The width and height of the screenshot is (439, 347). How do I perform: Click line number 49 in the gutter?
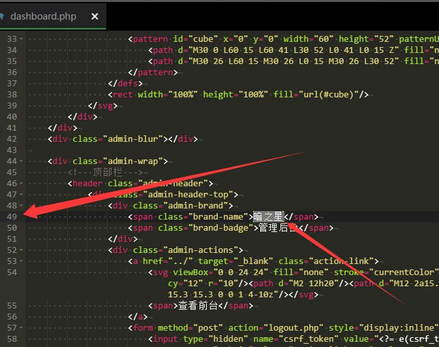(x=12, y=216)
